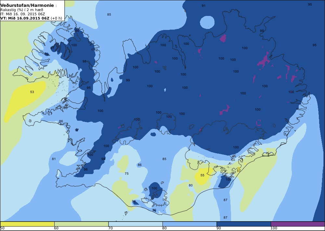325x231 pixels.
Task: Click the legend tick label 70
Action: [x=110, y=228]
